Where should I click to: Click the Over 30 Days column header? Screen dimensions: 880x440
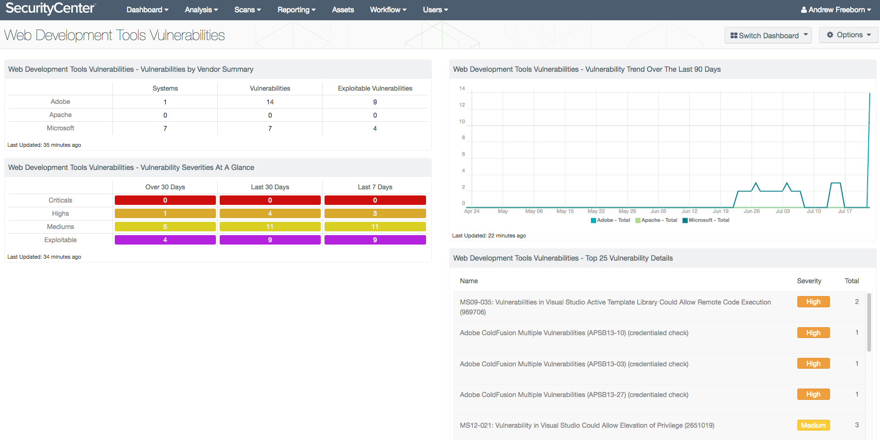[x=165, y=187]
